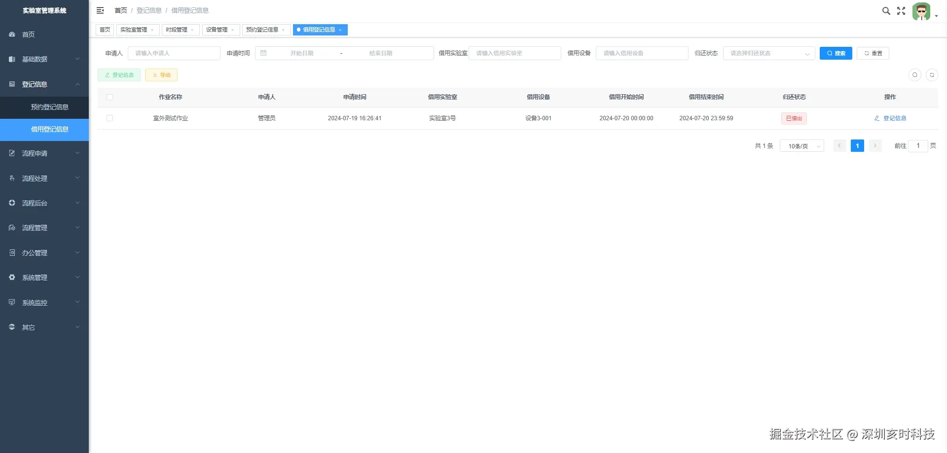Image resolution: width=947 pixels, height=453 pixels.
Task: Click the 流程申请 sidebar icon
Action: point(12,153)
